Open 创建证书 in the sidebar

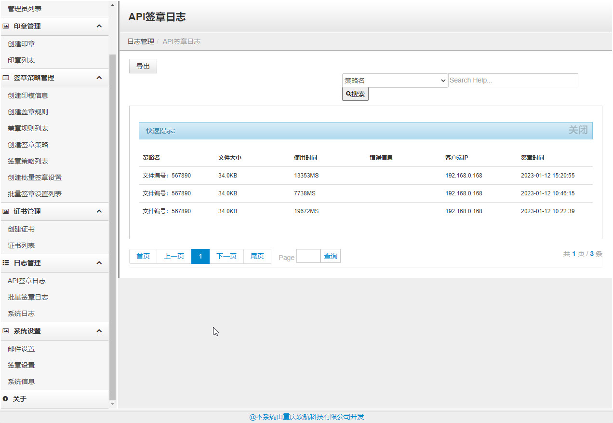click(x=21, y=229)
